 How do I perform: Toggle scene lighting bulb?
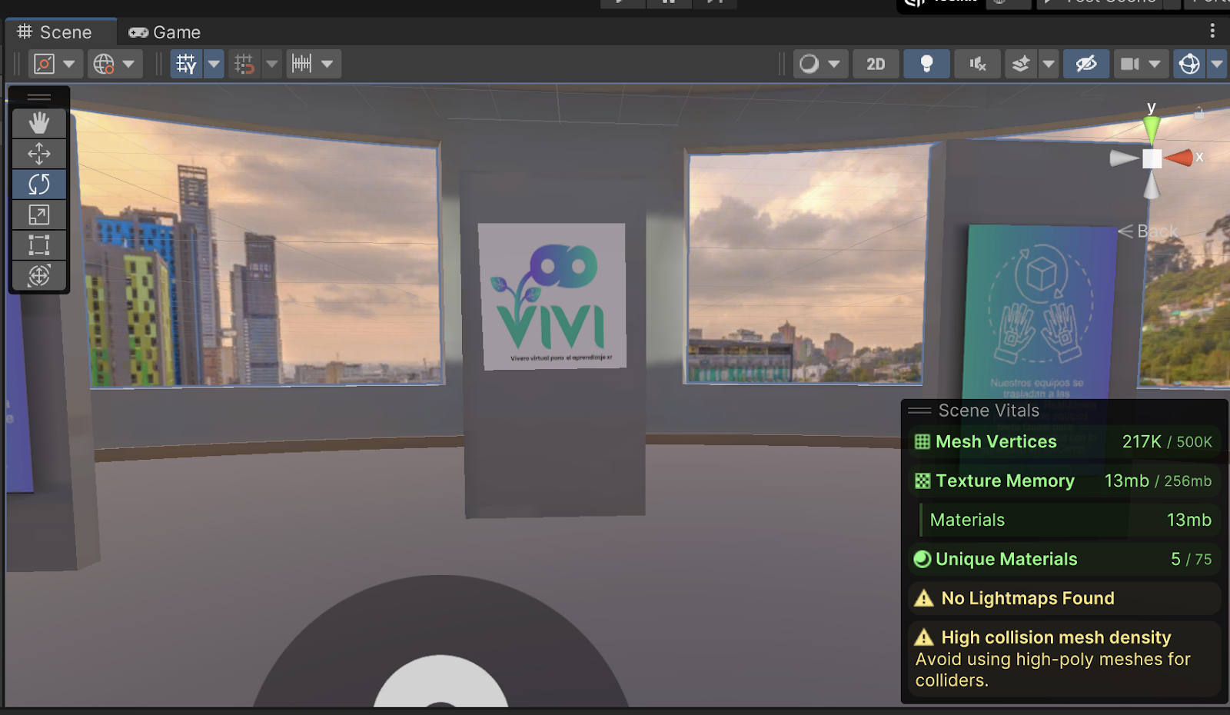click(926, 64)
